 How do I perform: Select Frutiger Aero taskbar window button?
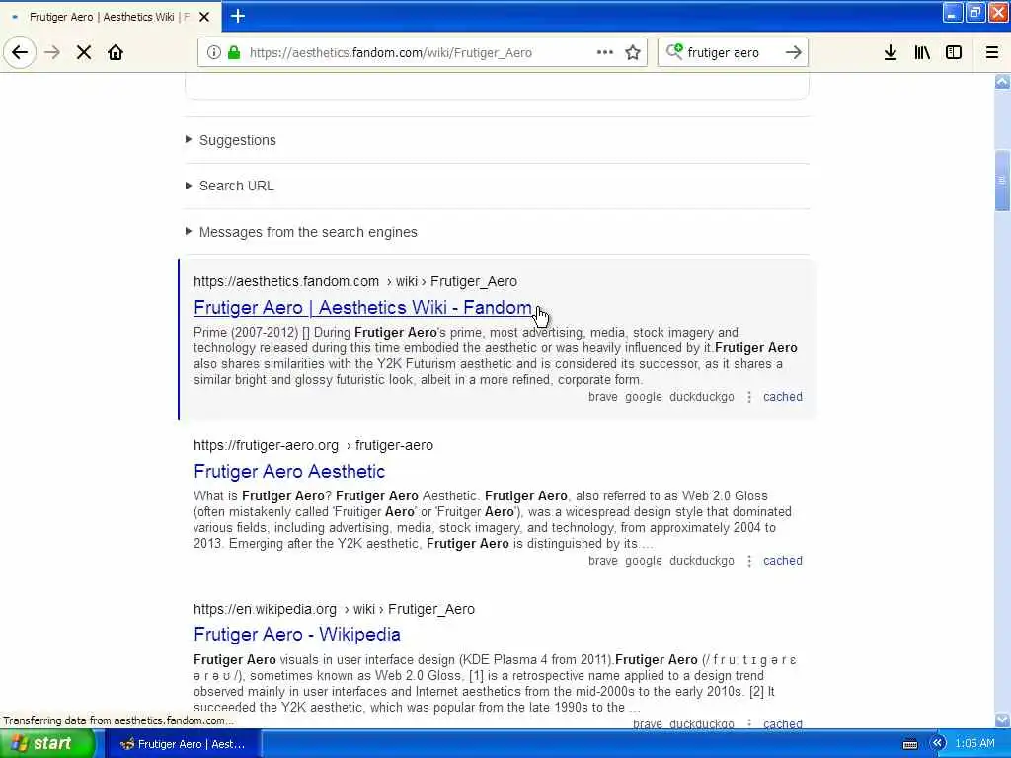pyautogui.click(x=183, y=744)
